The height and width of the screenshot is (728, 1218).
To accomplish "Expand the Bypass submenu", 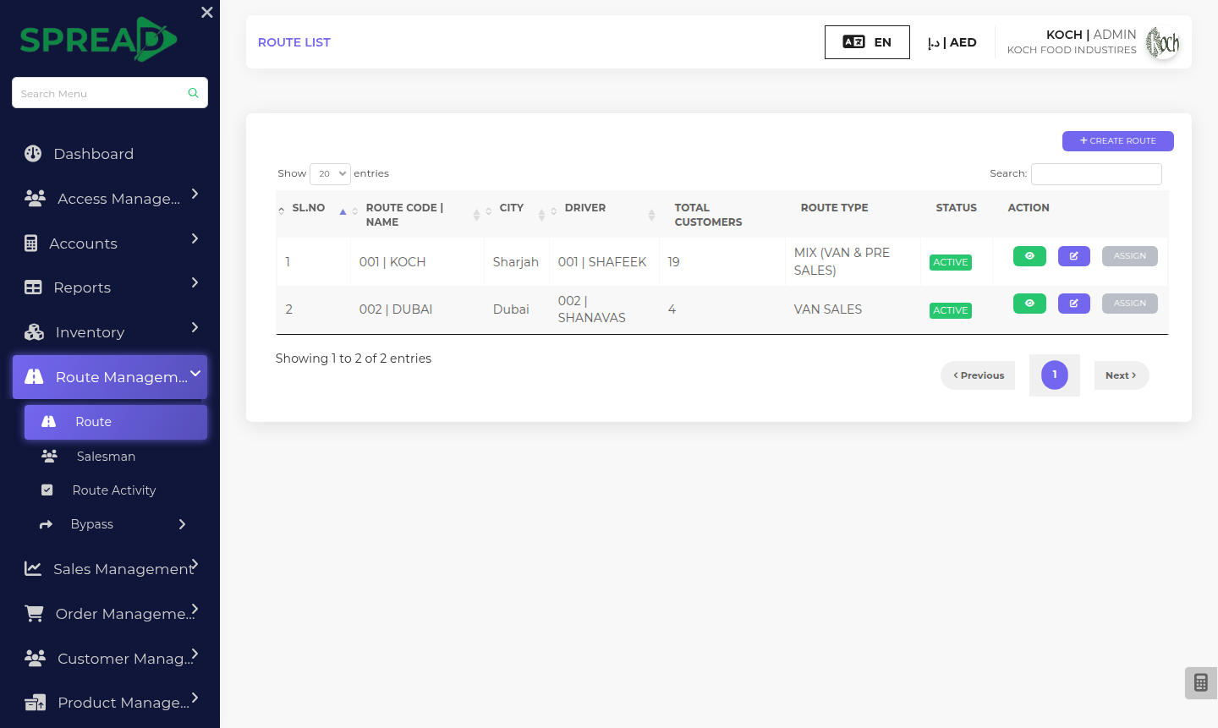I will pyautogui.click(x=115, y=524).
